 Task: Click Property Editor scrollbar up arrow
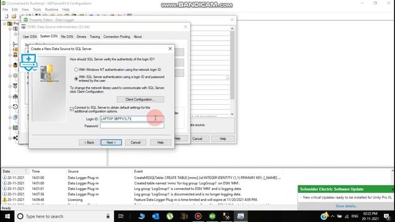click(232, 29)
